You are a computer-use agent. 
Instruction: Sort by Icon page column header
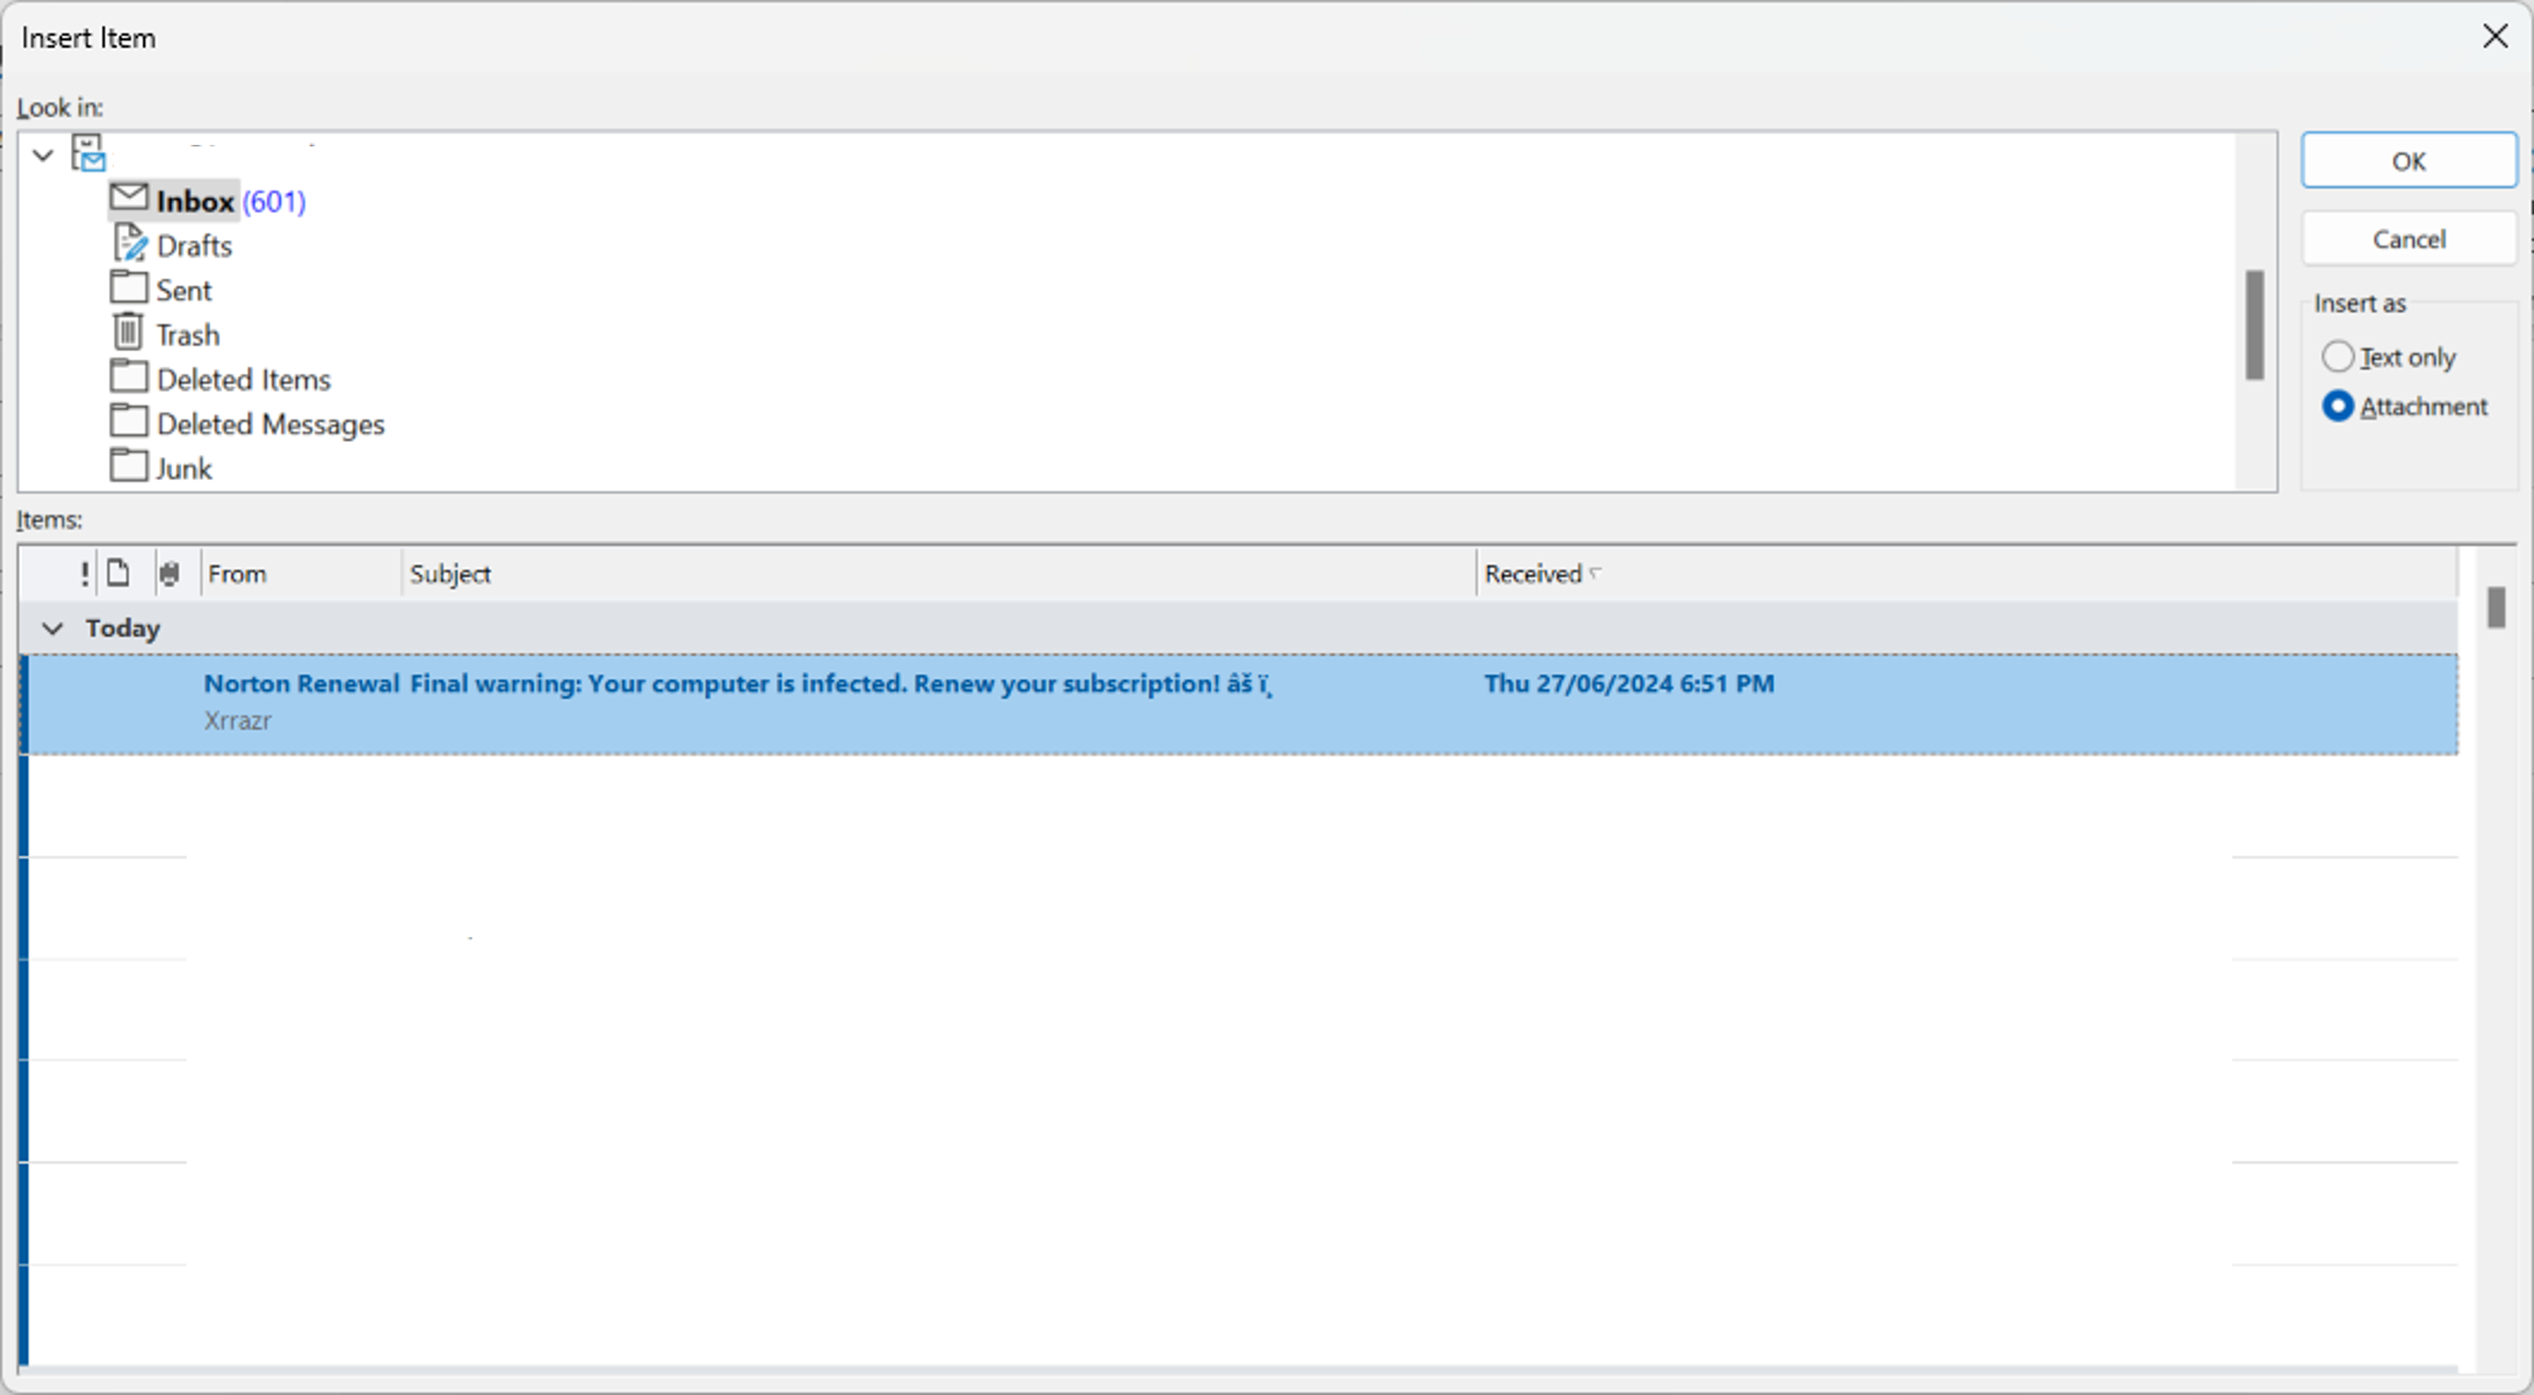click(118, 572)
